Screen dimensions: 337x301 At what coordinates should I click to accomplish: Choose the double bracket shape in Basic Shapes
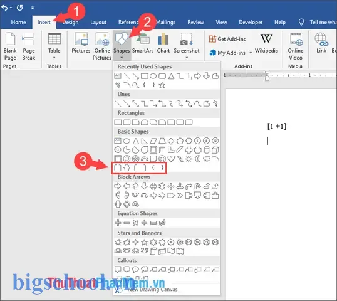(118, 168)
